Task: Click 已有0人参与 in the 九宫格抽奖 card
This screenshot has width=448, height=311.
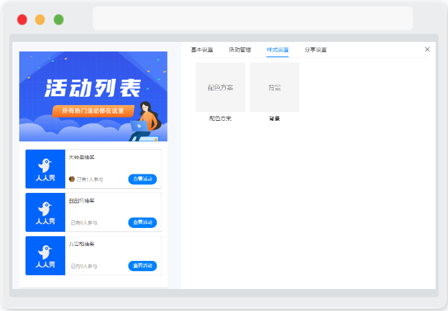Action: pyautogui.click(x=84, y=266)
